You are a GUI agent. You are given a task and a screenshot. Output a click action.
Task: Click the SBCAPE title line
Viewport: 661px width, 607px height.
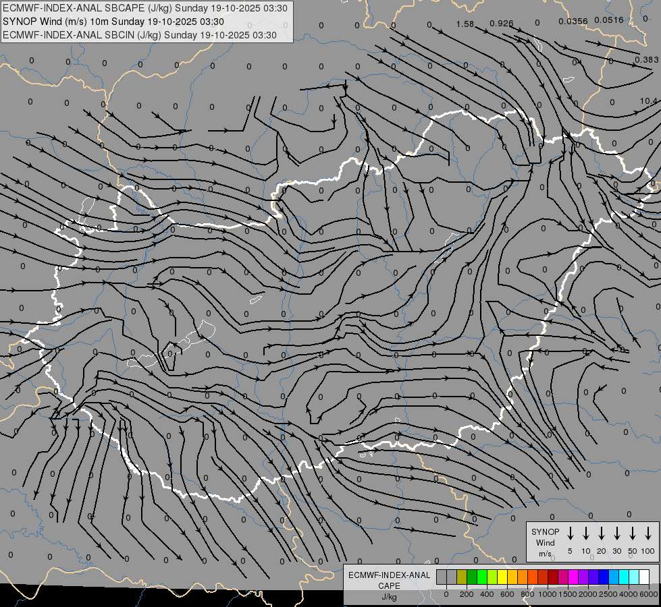tap(145, 8)
